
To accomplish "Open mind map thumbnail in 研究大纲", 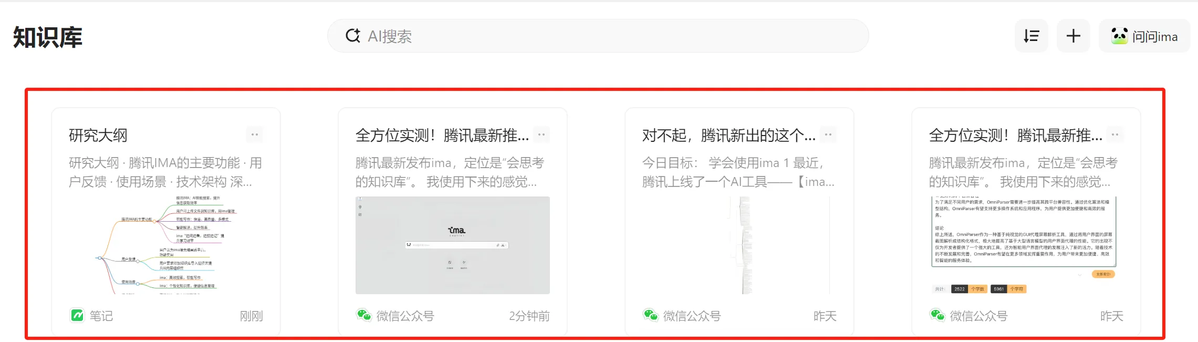I will click(166, 245).
